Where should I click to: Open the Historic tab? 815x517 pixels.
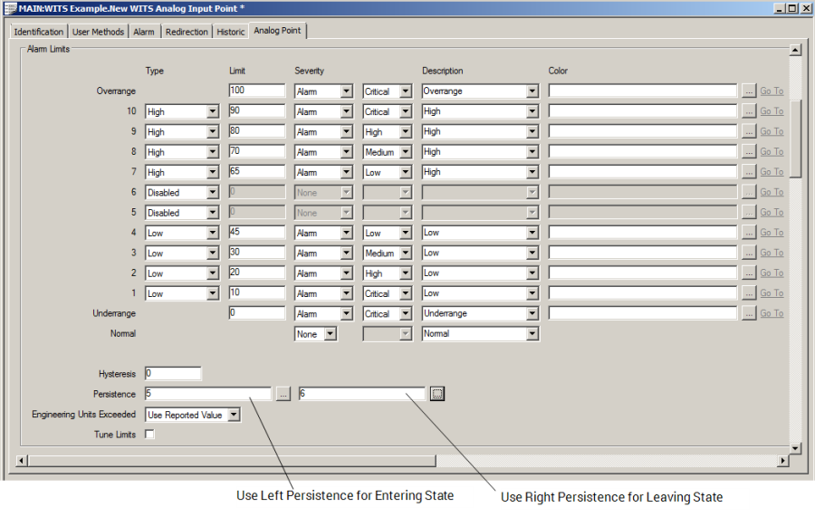[230, 32]
